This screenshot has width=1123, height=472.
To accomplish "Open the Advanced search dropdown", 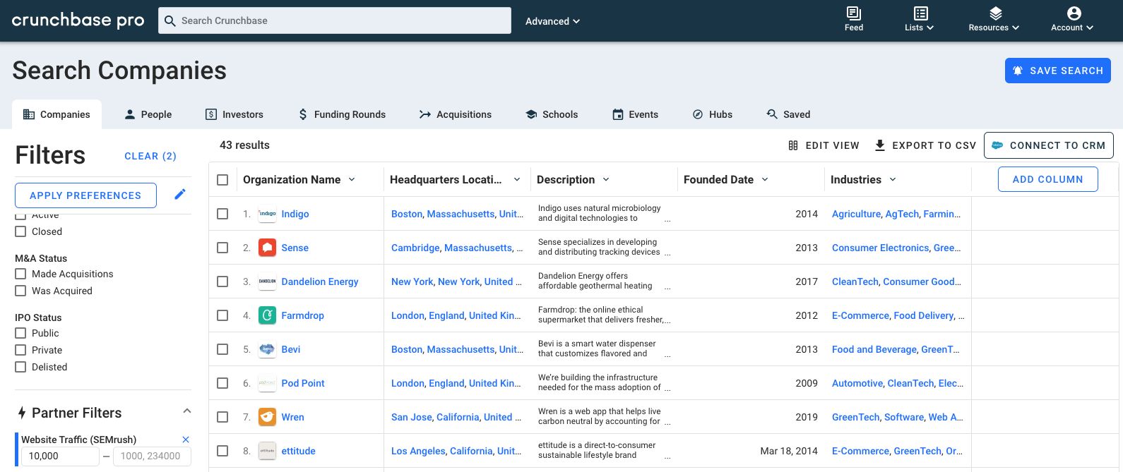I will tap(552, 21).
